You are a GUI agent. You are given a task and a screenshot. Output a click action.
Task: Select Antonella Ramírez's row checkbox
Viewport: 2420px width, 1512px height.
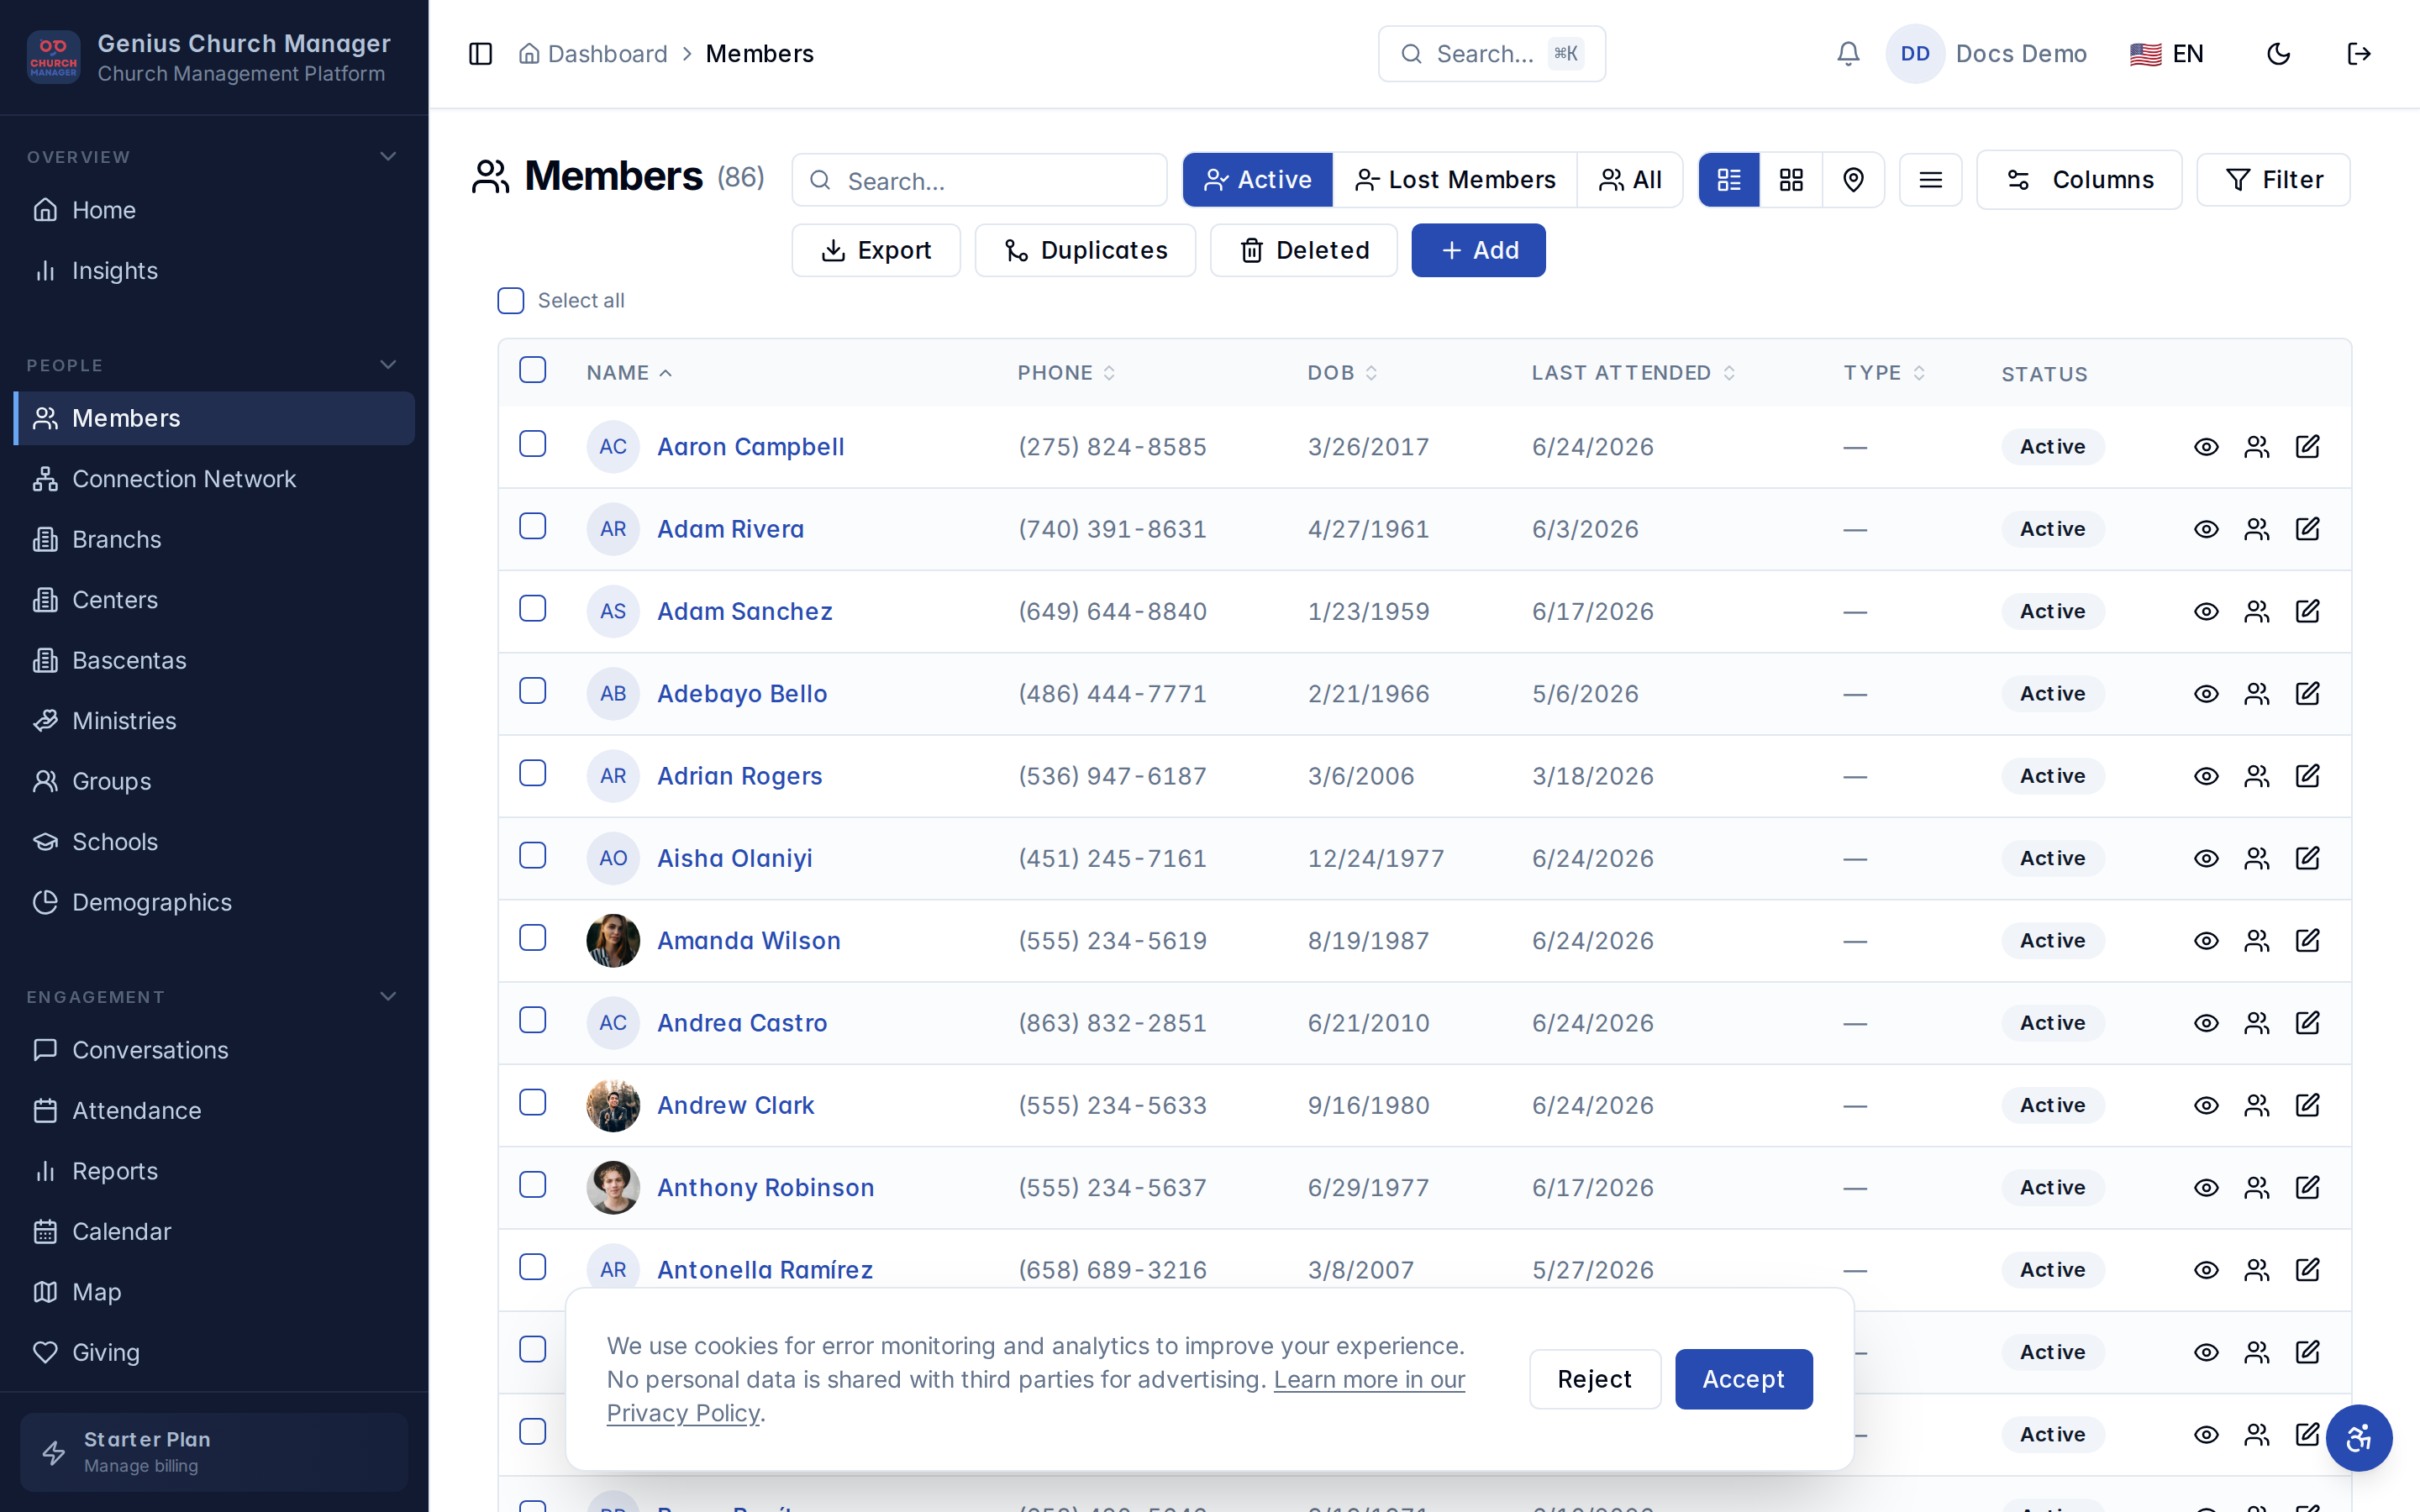click(x=533, y=1267)
